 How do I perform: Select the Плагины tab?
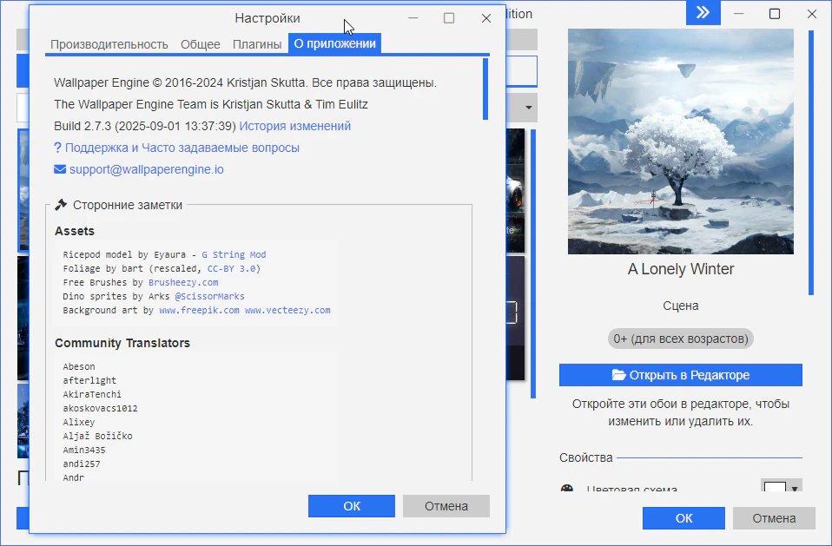(x=256, y=44)
